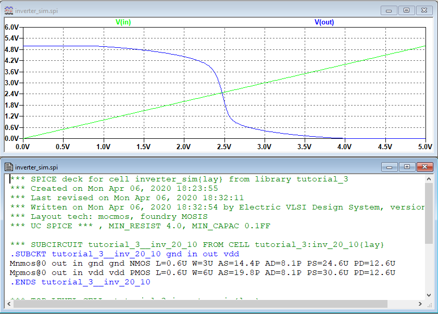Close the netlist text window

point(424,167)
